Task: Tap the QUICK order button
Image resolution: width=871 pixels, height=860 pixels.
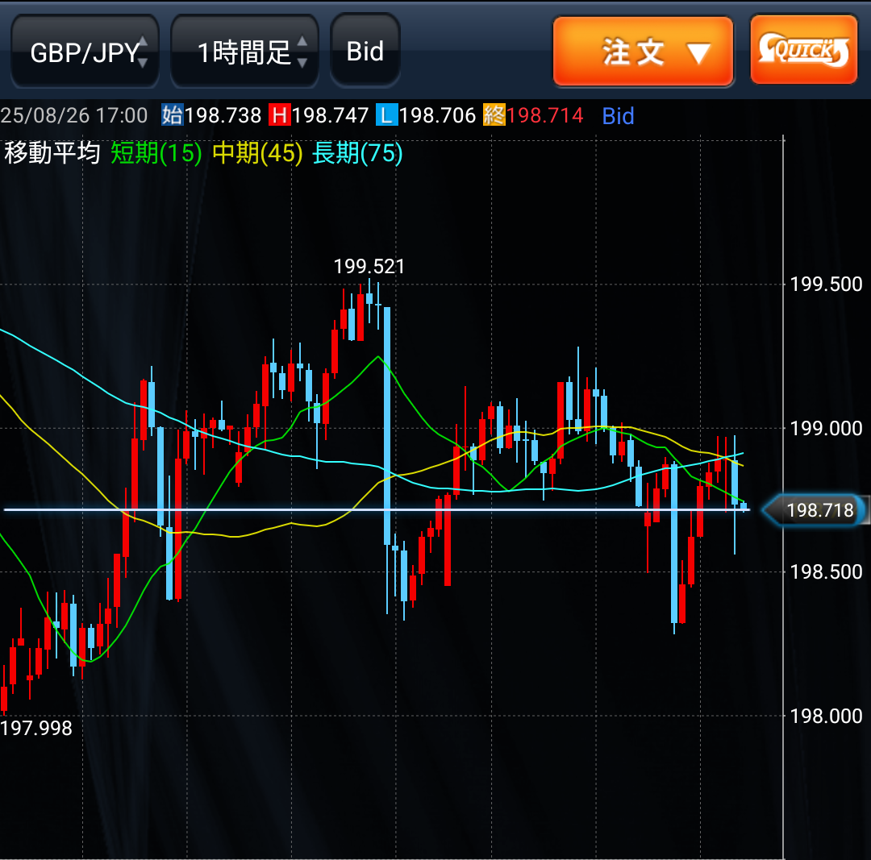Action: click(803, 51)
